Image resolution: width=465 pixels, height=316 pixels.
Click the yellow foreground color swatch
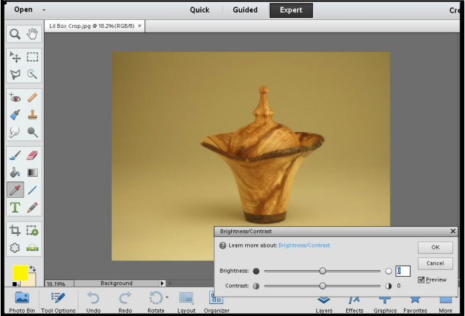click(x=20, y=273)
